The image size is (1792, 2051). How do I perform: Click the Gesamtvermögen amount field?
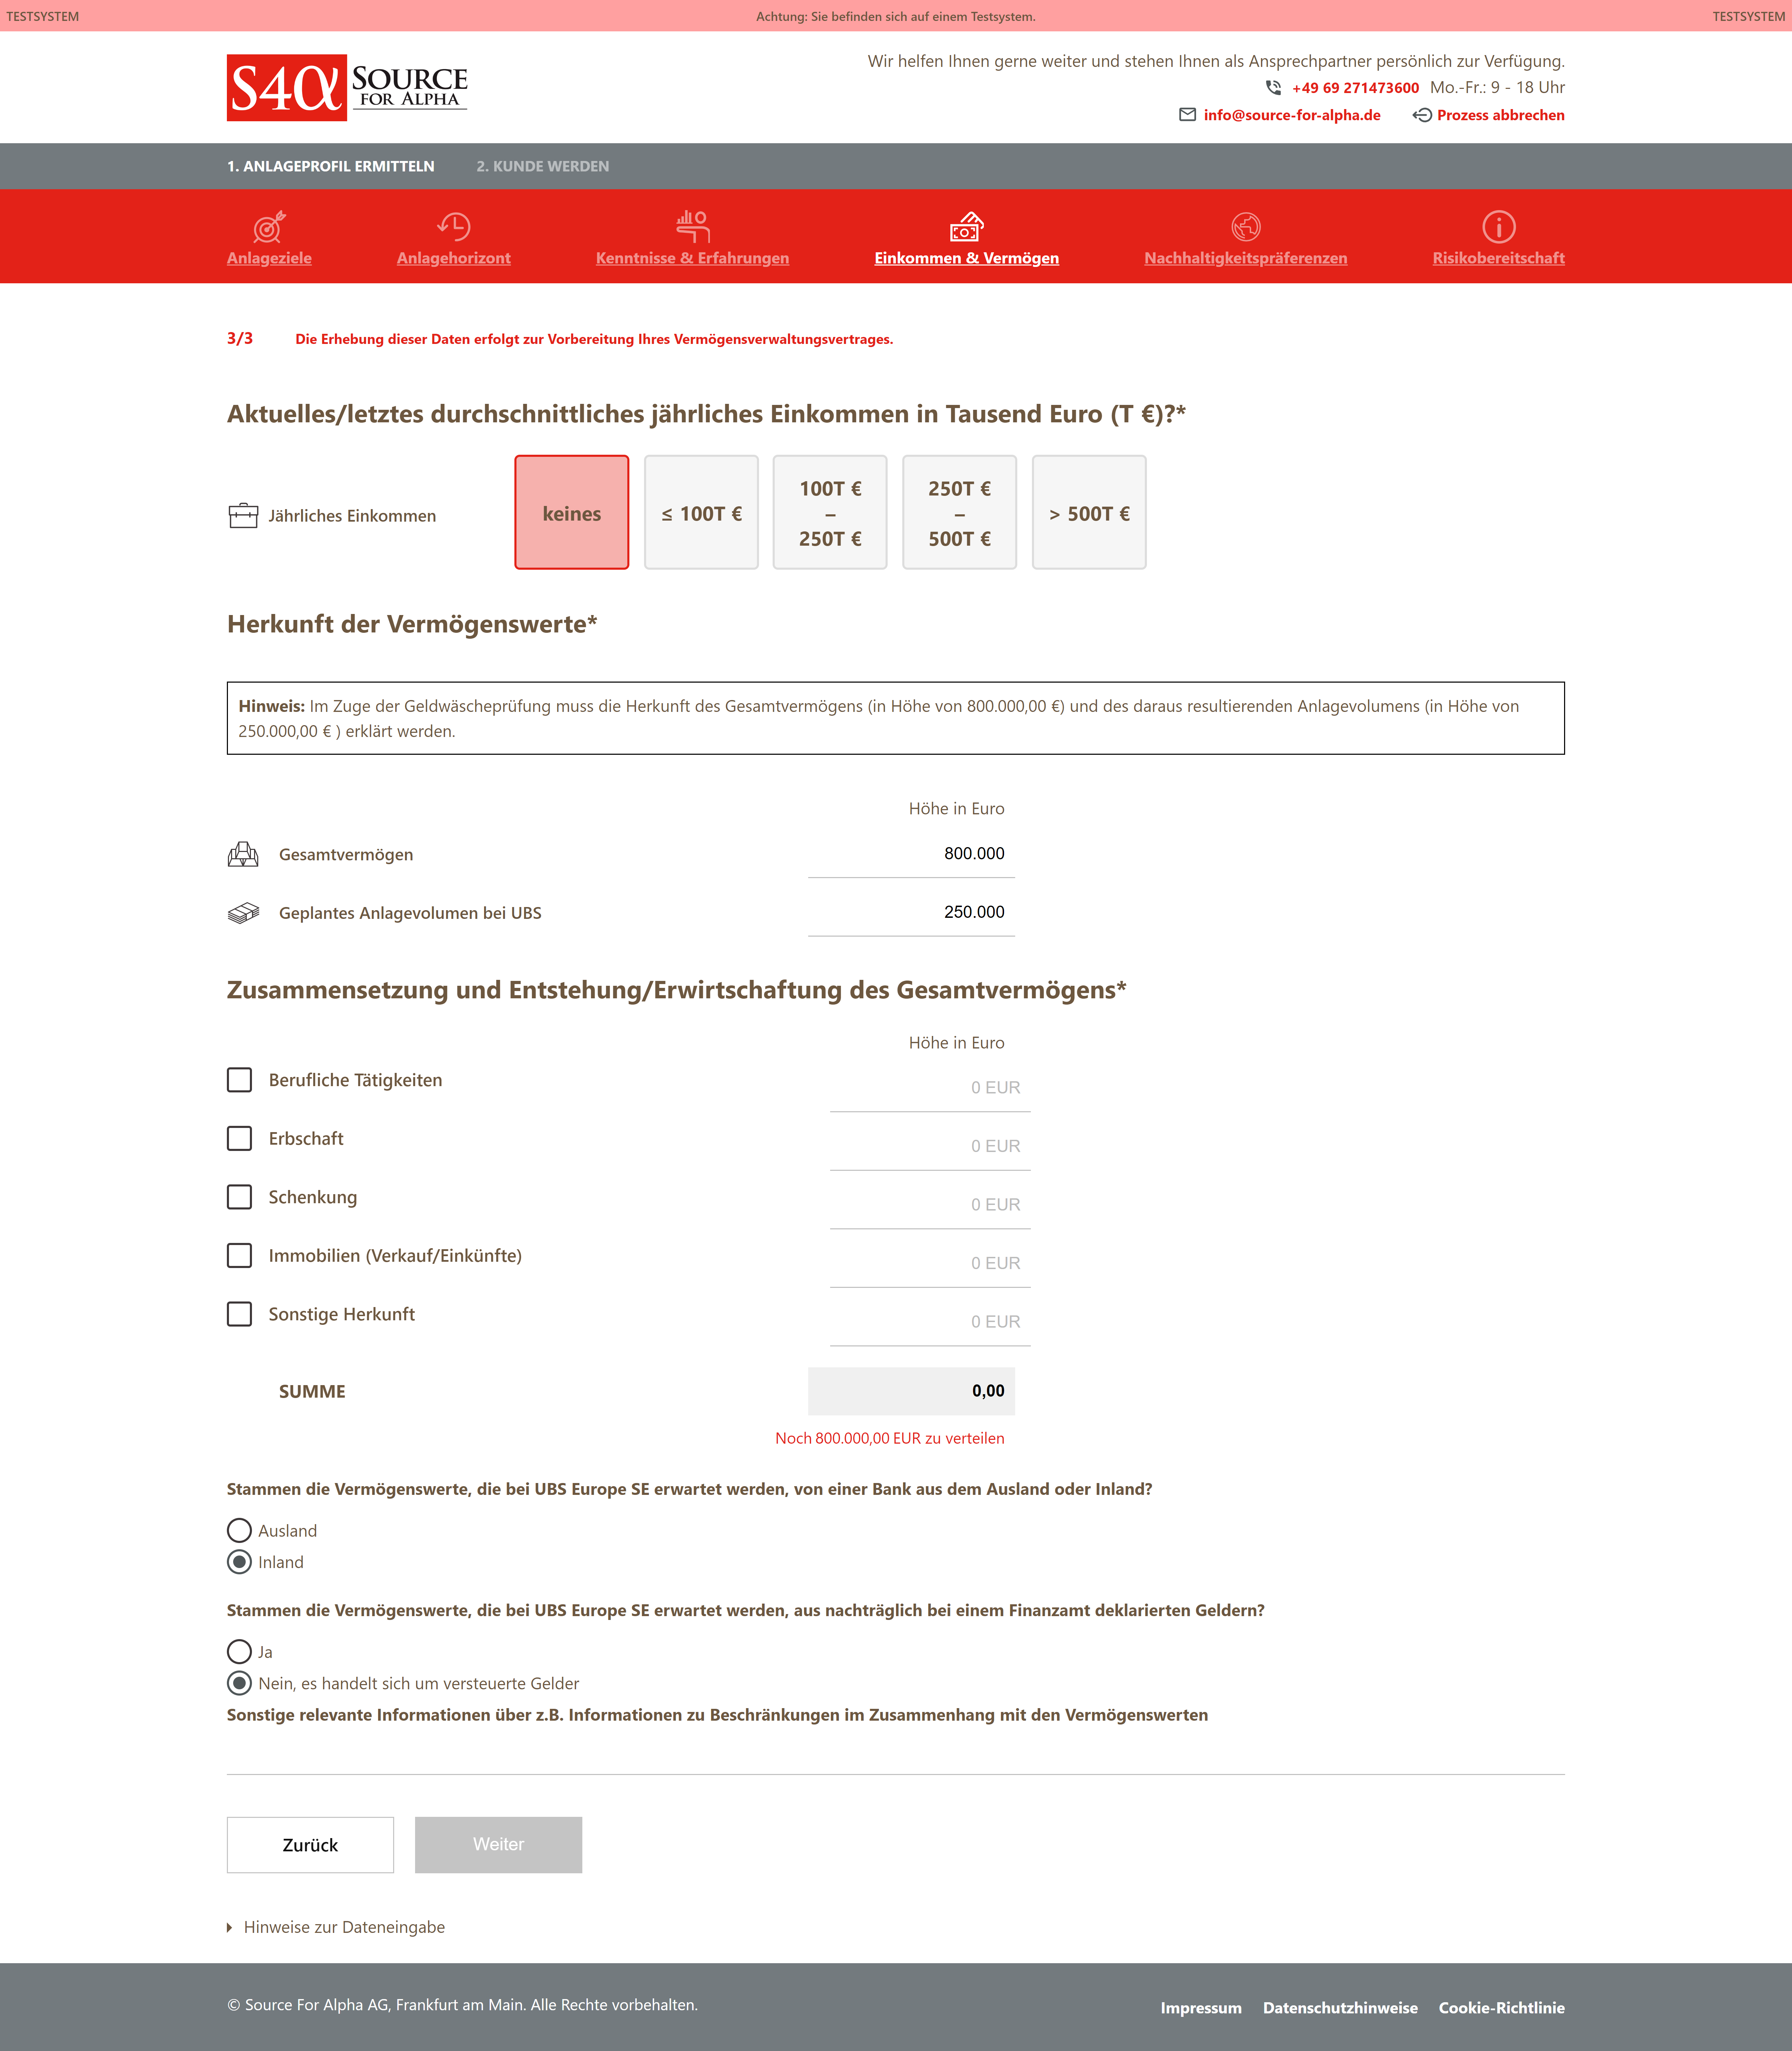point(911,854)
